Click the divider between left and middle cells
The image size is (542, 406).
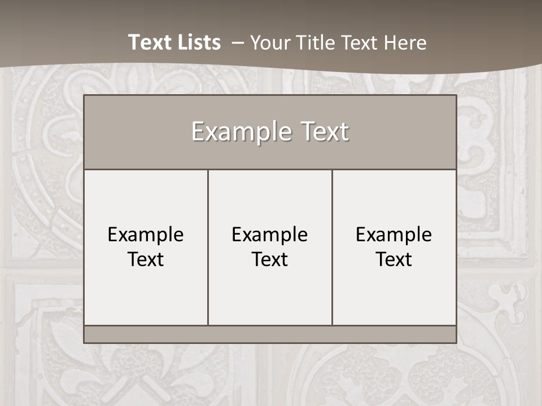coord(208,247)
